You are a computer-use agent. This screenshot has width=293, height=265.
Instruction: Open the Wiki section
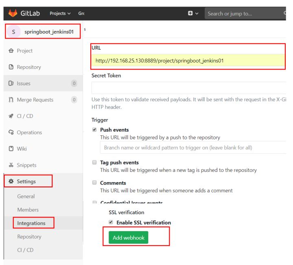coord(22,149)
